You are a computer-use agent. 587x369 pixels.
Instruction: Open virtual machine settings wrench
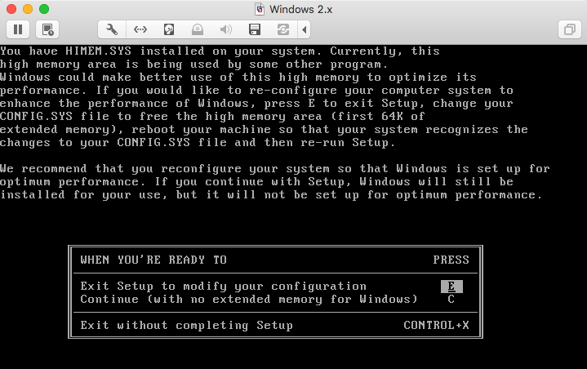(112, 29)
